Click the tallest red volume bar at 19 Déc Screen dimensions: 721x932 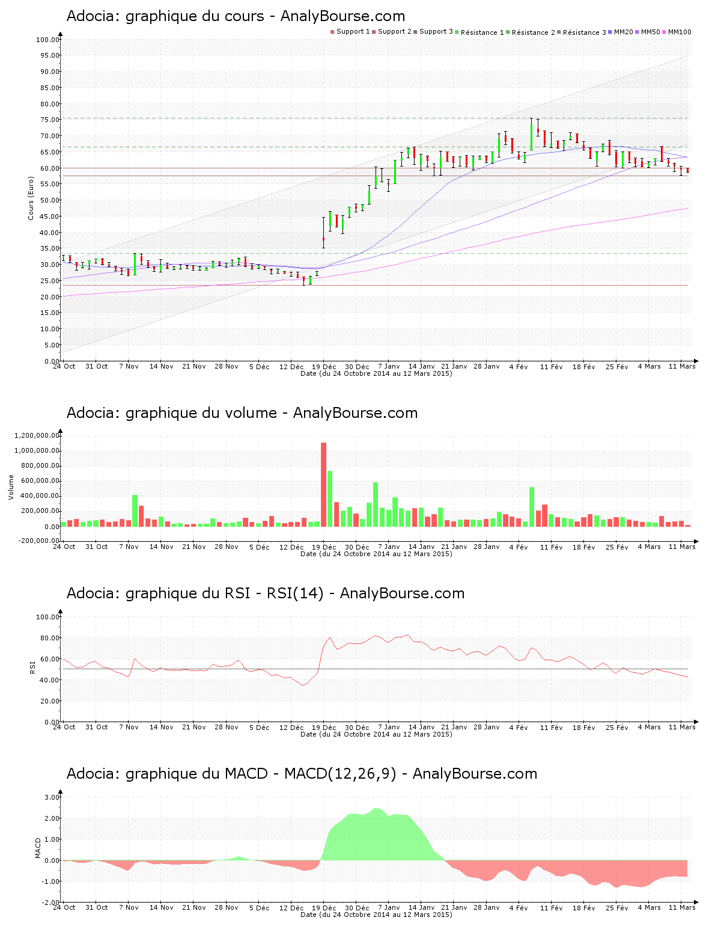(x=323, y=484)
